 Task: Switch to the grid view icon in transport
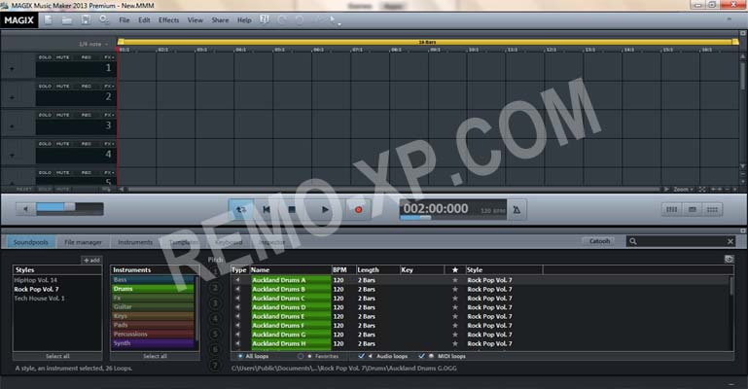coord(712,209)
